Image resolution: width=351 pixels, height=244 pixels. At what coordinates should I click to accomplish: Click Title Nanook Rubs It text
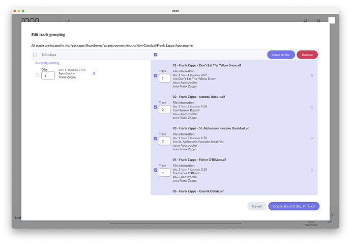tap(186, 110)
